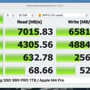Click the Write [MB/s column header

[79, 22]
